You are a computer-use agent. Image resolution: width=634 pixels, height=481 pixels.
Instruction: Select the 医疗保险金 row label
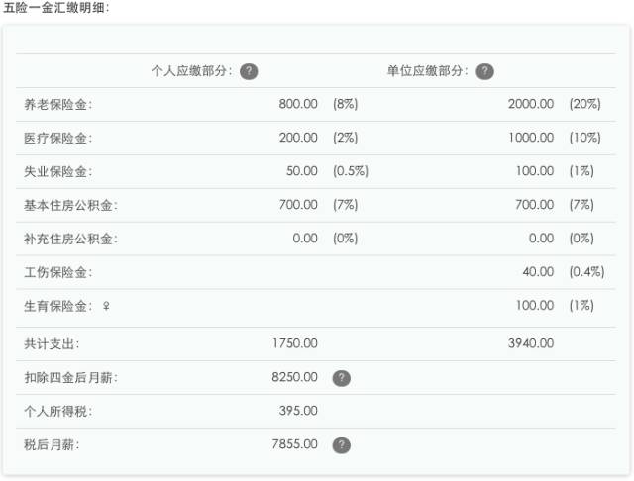pyautogui.click(x=58, y=139)
